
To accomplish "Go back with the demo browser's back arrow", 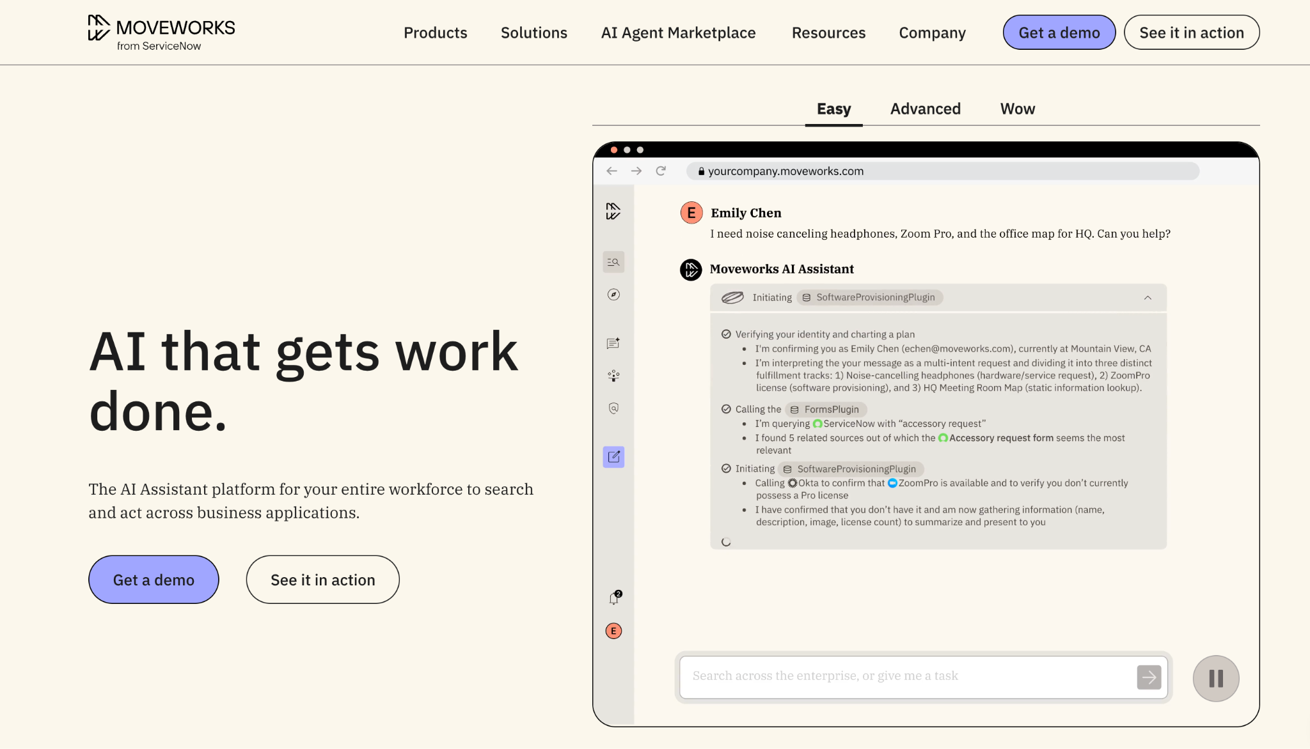I will click(x=612, y=171).
